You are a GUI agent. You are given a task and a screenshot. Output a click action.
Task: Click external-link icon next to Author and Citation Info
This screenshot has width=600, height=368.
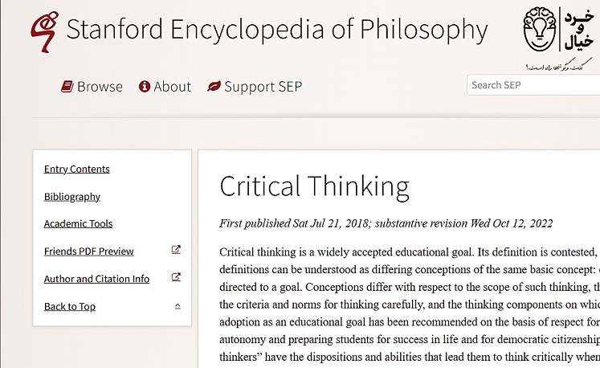point(177,278)
